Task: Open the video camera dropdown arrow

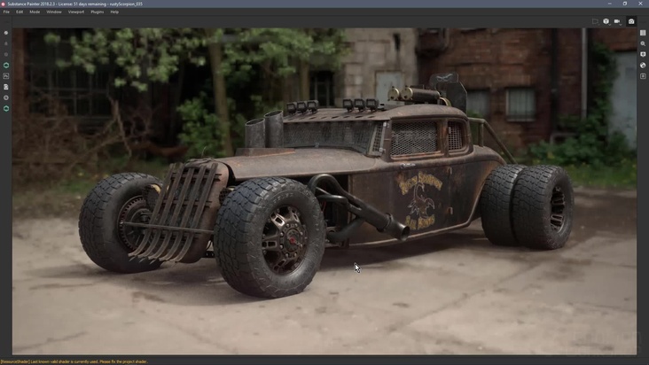Action: pyautogui.click(x=621, y=24)
